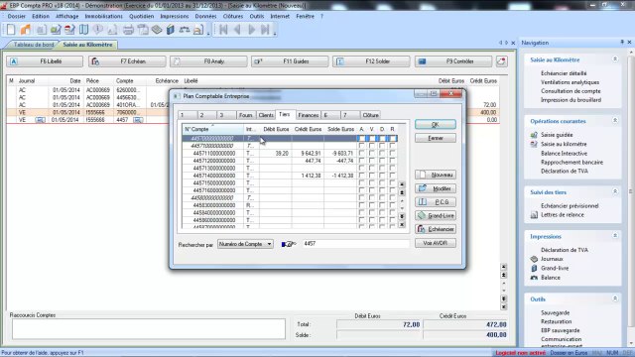The image size is (635, 357).
Task: Click page-up arrow in dialog list scroller
Action: 402,192
